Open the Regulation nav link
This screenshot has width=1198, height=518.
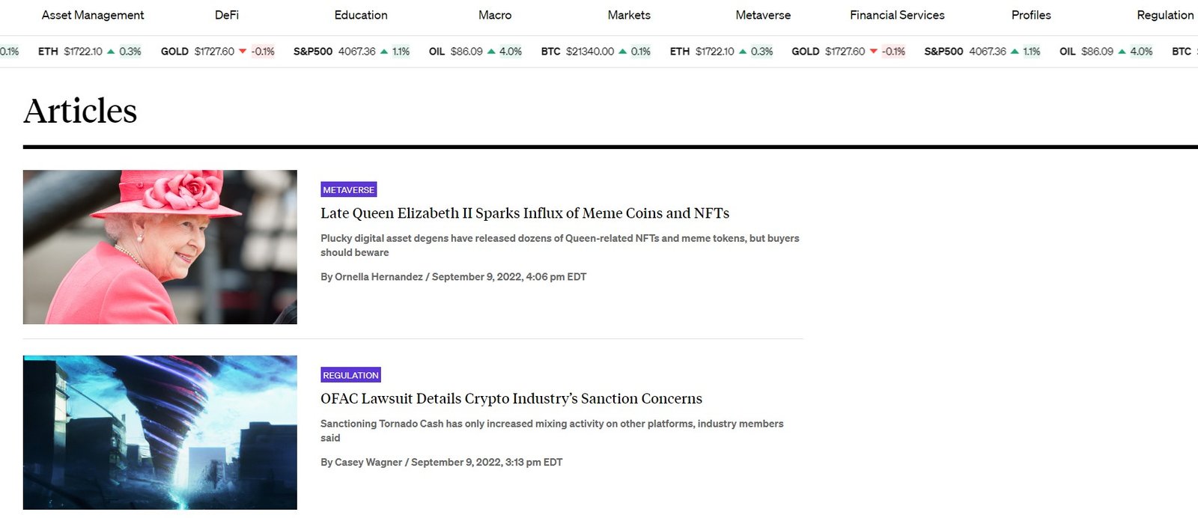[1165, 15]
